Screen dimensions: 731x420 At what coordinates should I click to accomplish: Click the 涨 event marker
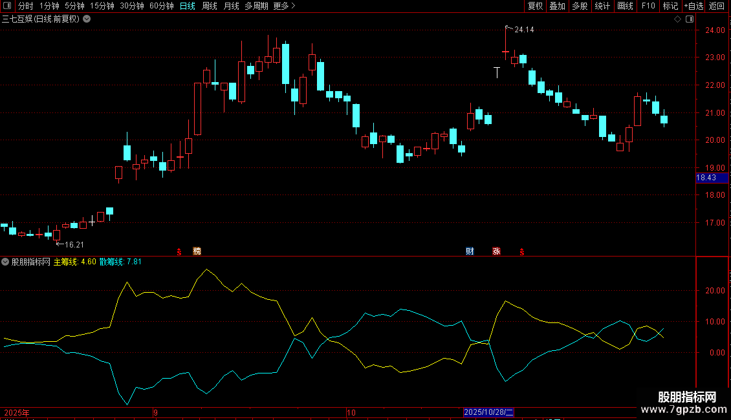(497, 251)
